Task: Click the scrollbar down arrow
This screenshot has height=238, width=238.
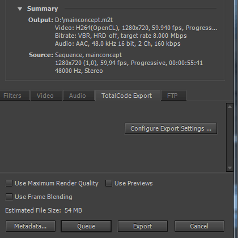Action: (229, 168)
